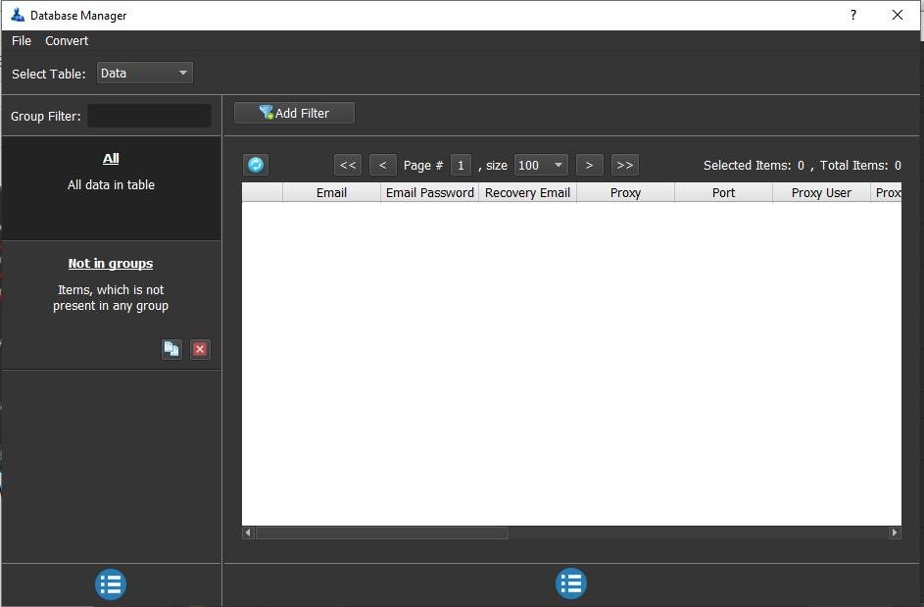
Task: Open the groups list menu icon
Action: coord(111,584)
